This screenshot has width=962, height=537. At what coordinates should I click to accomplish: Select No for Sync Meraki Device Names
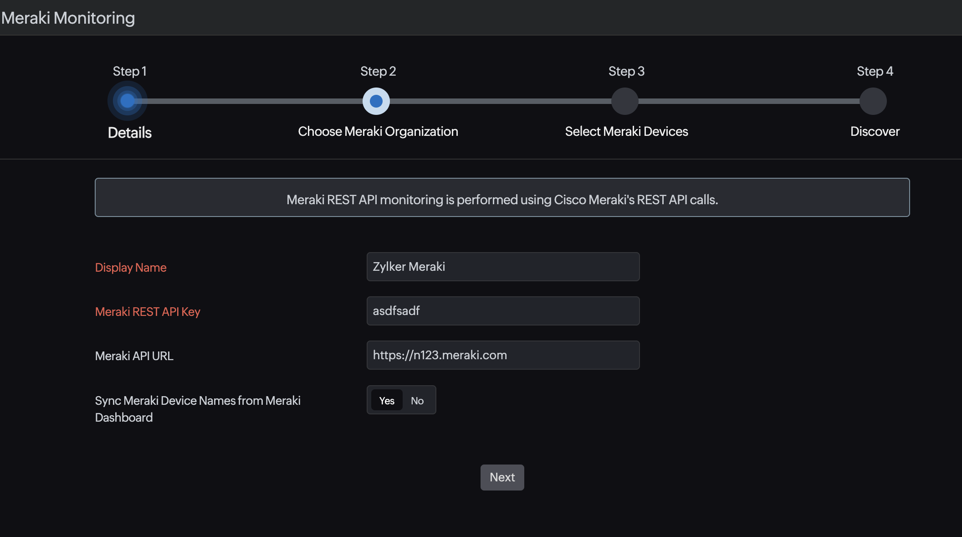[x=417, y=401]
